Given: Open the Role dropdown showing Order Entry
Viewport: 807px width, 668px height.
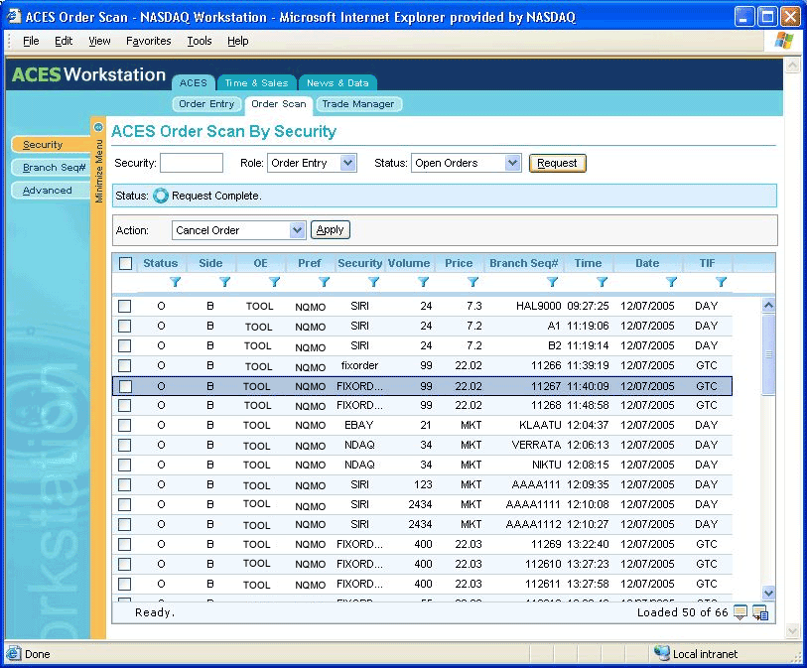Looking at the screenshot, I should [312, 163].
